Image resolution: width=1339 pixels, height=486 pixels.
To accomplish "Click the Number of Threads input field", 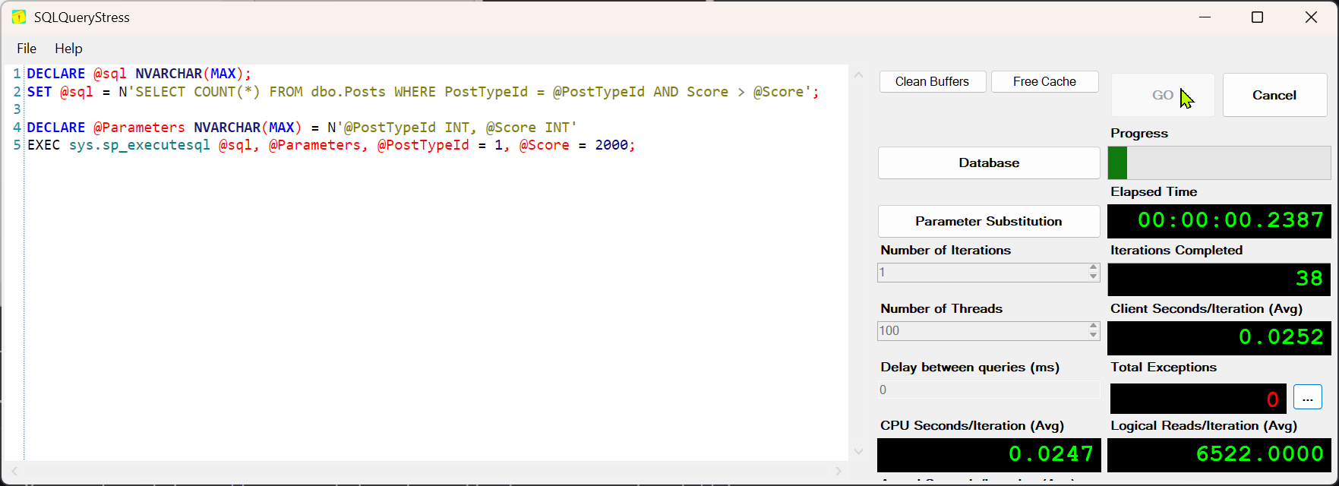I will click(981, 331).
